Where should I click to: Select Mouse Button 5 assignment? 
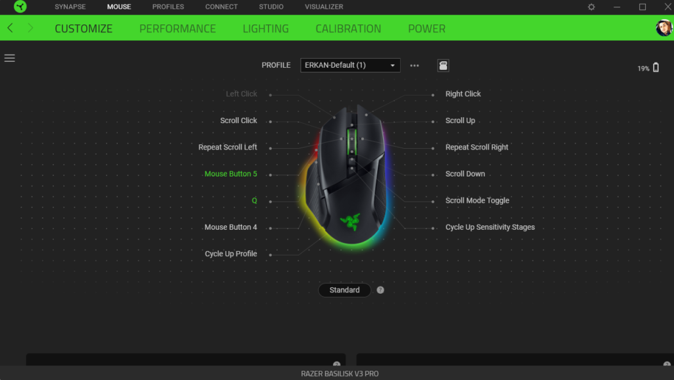(231, 174)
